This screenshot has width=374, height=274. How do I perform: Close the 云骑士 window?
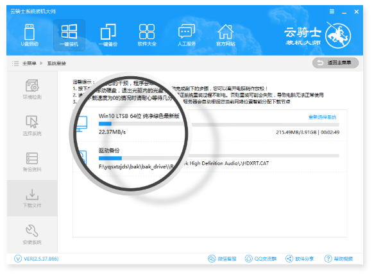[356, 12]
